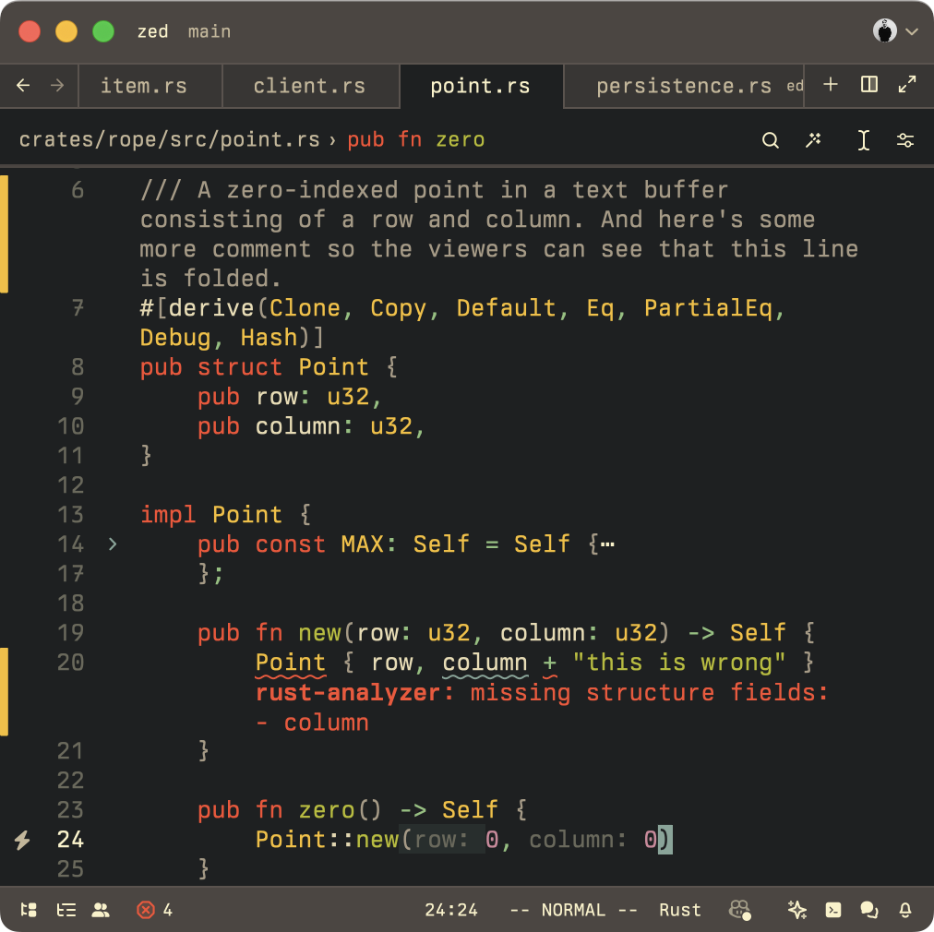Toggle the terminal panel icon

pyautogui.click(x=832, y=910)
